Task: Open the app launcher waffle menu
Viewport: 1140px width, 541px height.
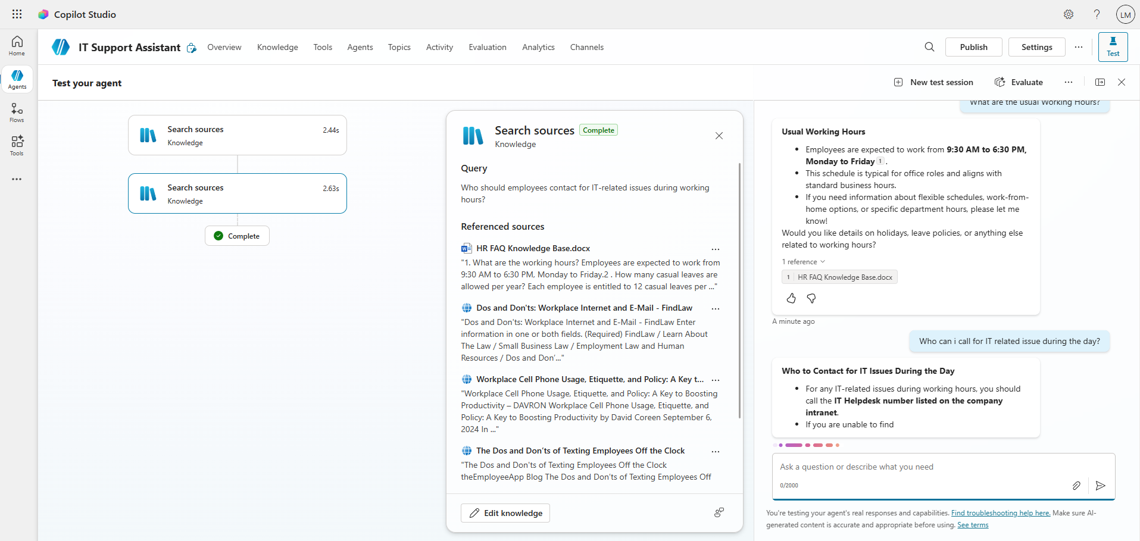Action: click(17, 14)
